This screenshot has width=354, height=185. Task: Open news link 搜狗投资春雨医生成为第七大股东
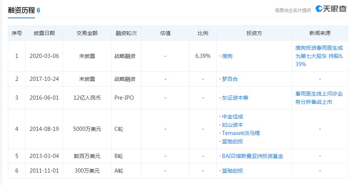pos(319,56)
